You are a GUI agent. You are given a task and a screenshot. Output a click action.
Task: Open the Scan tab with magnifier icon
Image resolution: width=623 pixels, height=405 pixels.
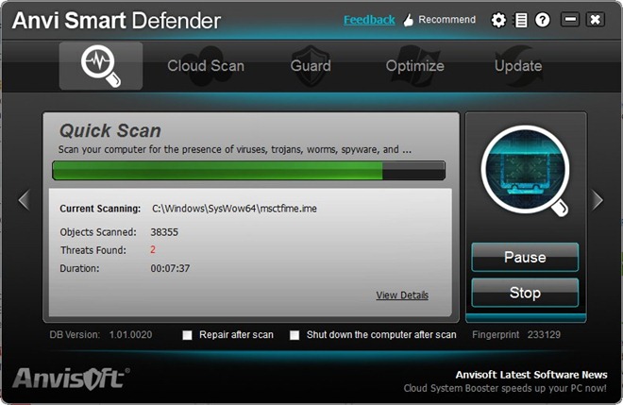(x=101, y=66)
